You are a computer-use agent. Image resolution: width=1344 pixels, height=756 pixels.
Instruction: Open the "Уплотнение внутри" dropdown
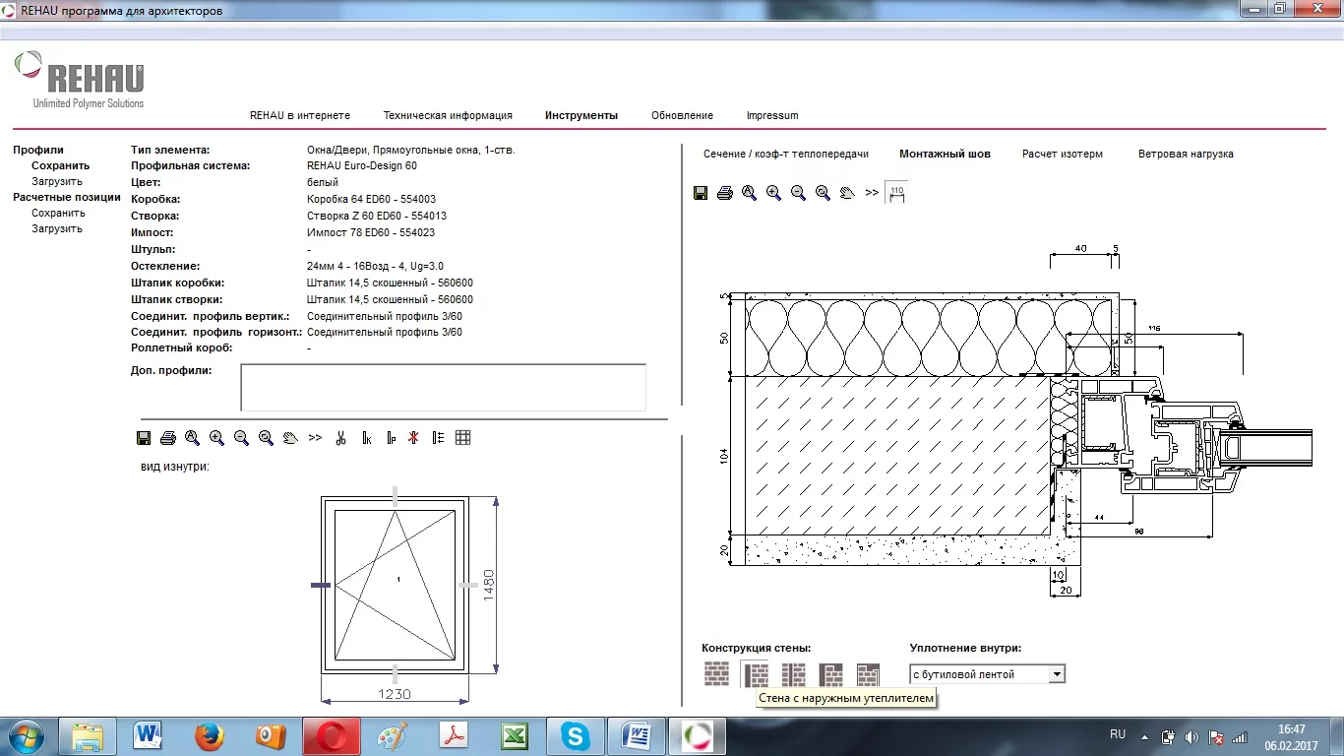tap(1057, 674)
